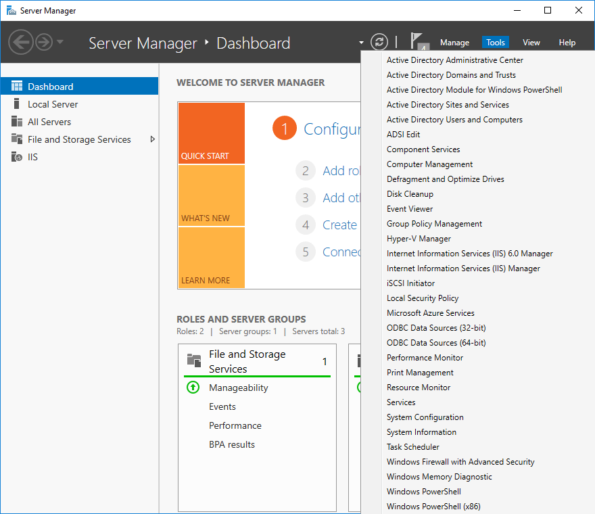The width and height of the screenshot is (595, 514).
Task: Open Windows Firewall with Advanced Security
Action: tap(460, 462)
